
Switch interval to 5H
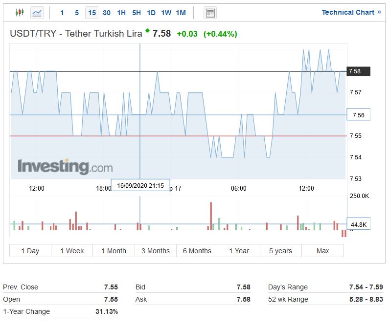click(x=137, y=13)
